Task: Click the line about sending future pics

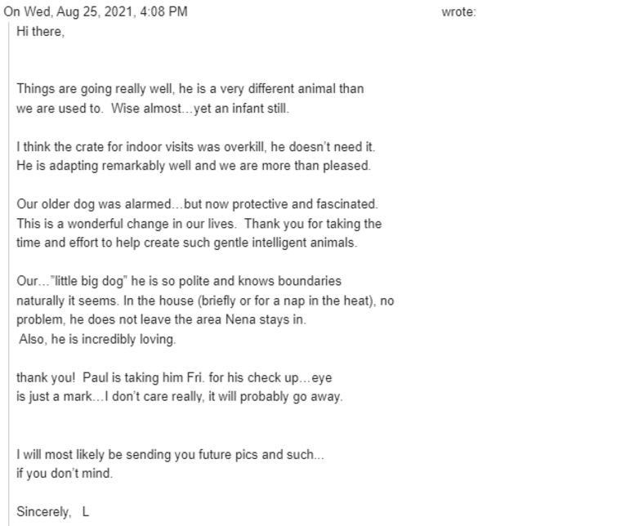Action: [x=170, y=455]
